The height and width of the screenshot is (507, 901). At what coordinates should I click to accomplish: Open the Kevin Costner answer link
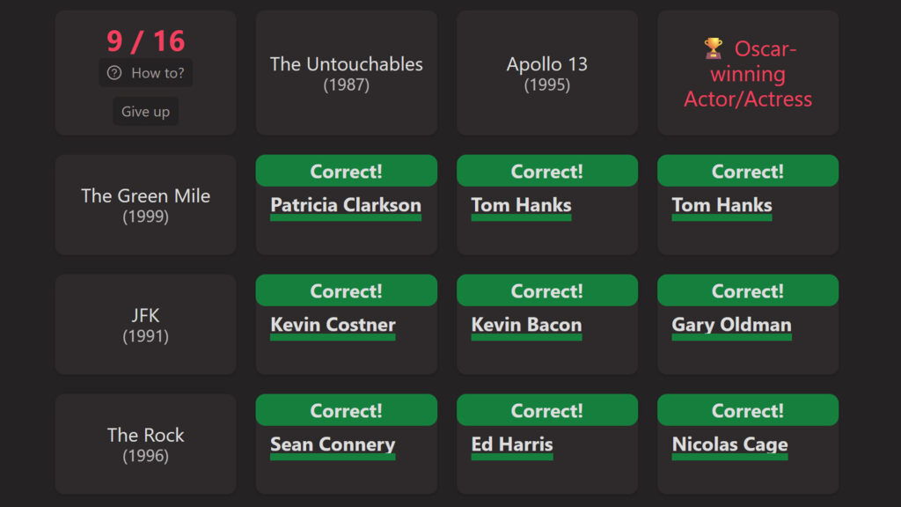click(333, 325)
